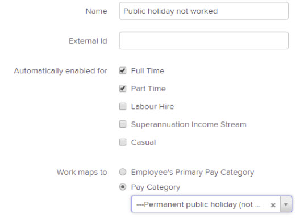Select the Permanent public holiday combo box text
Viewport: 308px width, 218px height.
pos(198,204)
